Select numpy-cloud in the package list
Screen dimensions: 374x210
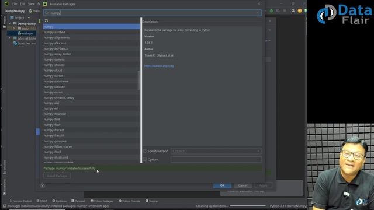click(x=91, y=71)
